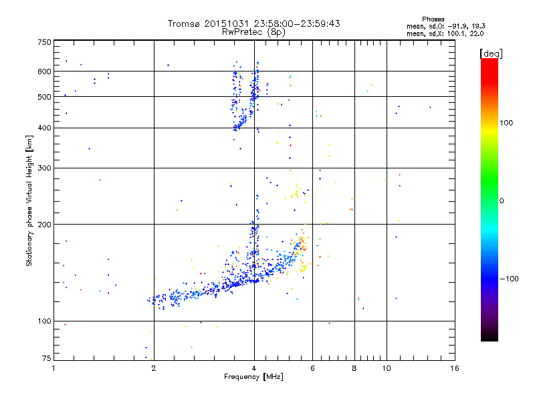
Task: Click the y-axis tick label '750'
Action: point(44,43)
